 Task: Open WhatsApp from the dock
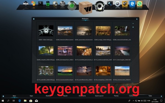[x=139, y=4]
